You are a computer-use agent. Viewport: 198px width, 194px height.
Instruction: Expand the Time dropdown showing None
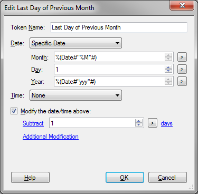(x=76, y=95)
